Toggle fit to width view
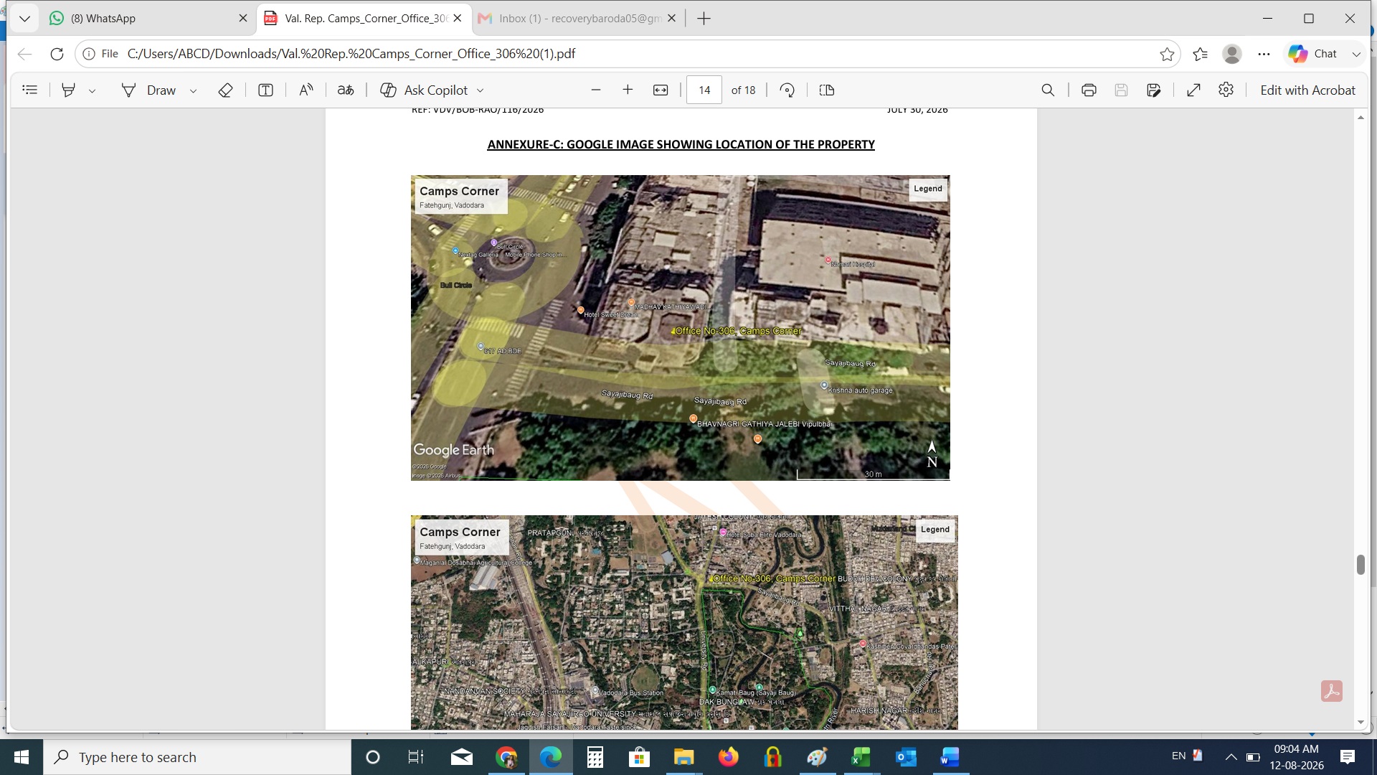Screen dimensions: 1377x775 point(661,90)
